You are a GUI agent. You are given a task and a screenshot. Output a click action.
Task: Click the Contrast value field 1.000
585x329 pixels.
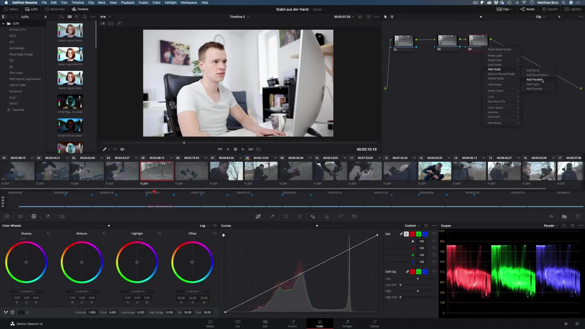point(92,312)
